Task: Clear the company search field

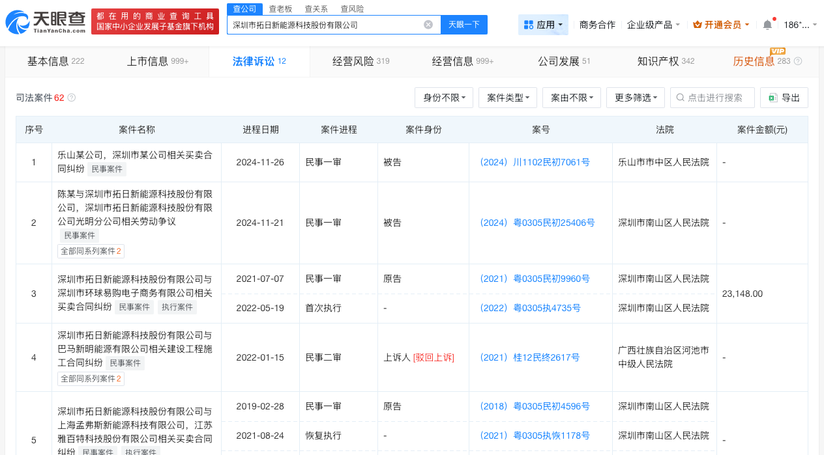Action: coord(428,25)
